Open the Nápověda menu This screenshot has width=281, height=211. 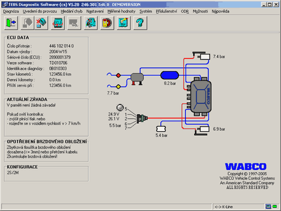220,11
